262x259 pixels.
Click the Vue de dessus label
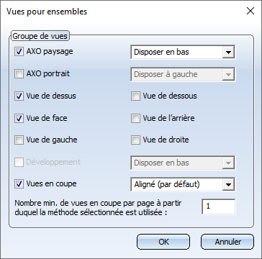click(x=51, y=96)
